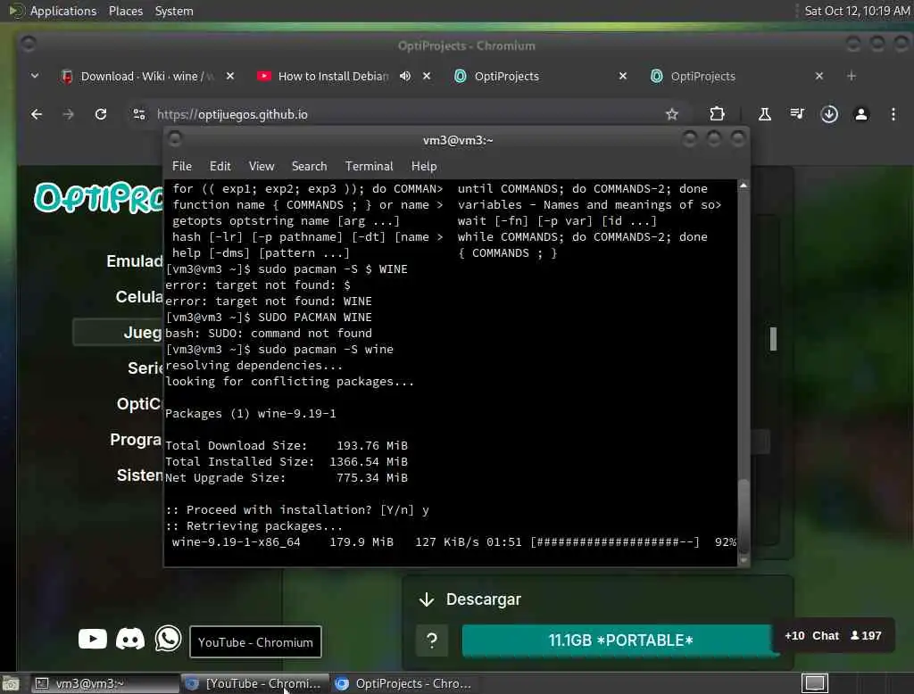Click the terminal scrollbar thumb
Image resolution: width=914 pixels, height=694 pixels.
coord(744,514)
